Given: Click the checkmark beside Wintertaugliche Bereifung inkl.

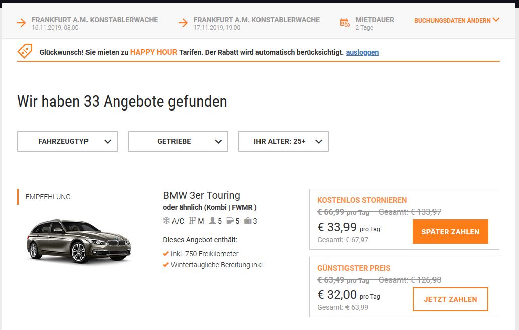Looking at the screenshot, I should (x=166, y=265).
